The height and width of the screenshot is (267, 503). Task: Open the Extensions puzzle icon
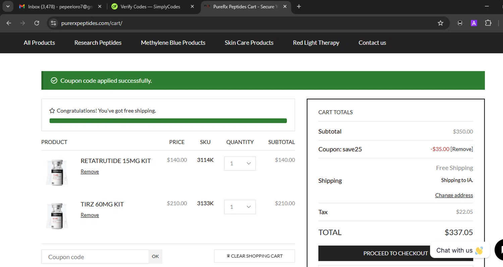pos(488,23)
